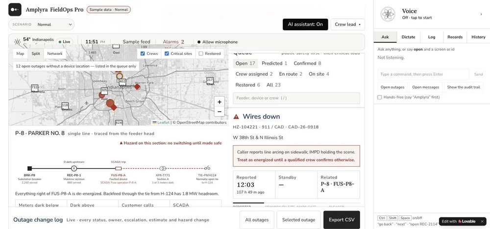Click crew marker 733 on the map
The width and height of the screenshot is (490, 229).
[35, 87]
